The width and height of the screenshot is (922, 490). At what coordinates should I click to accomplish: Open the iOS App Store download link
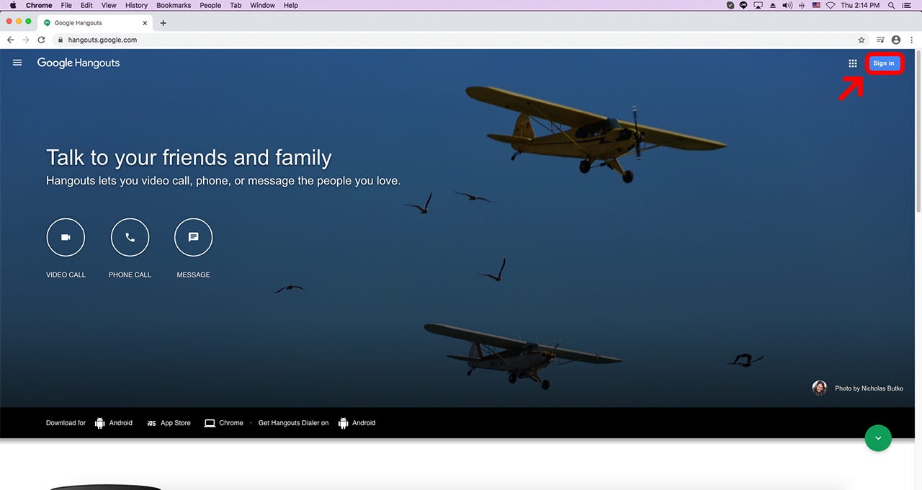click(x=169, y=423)
